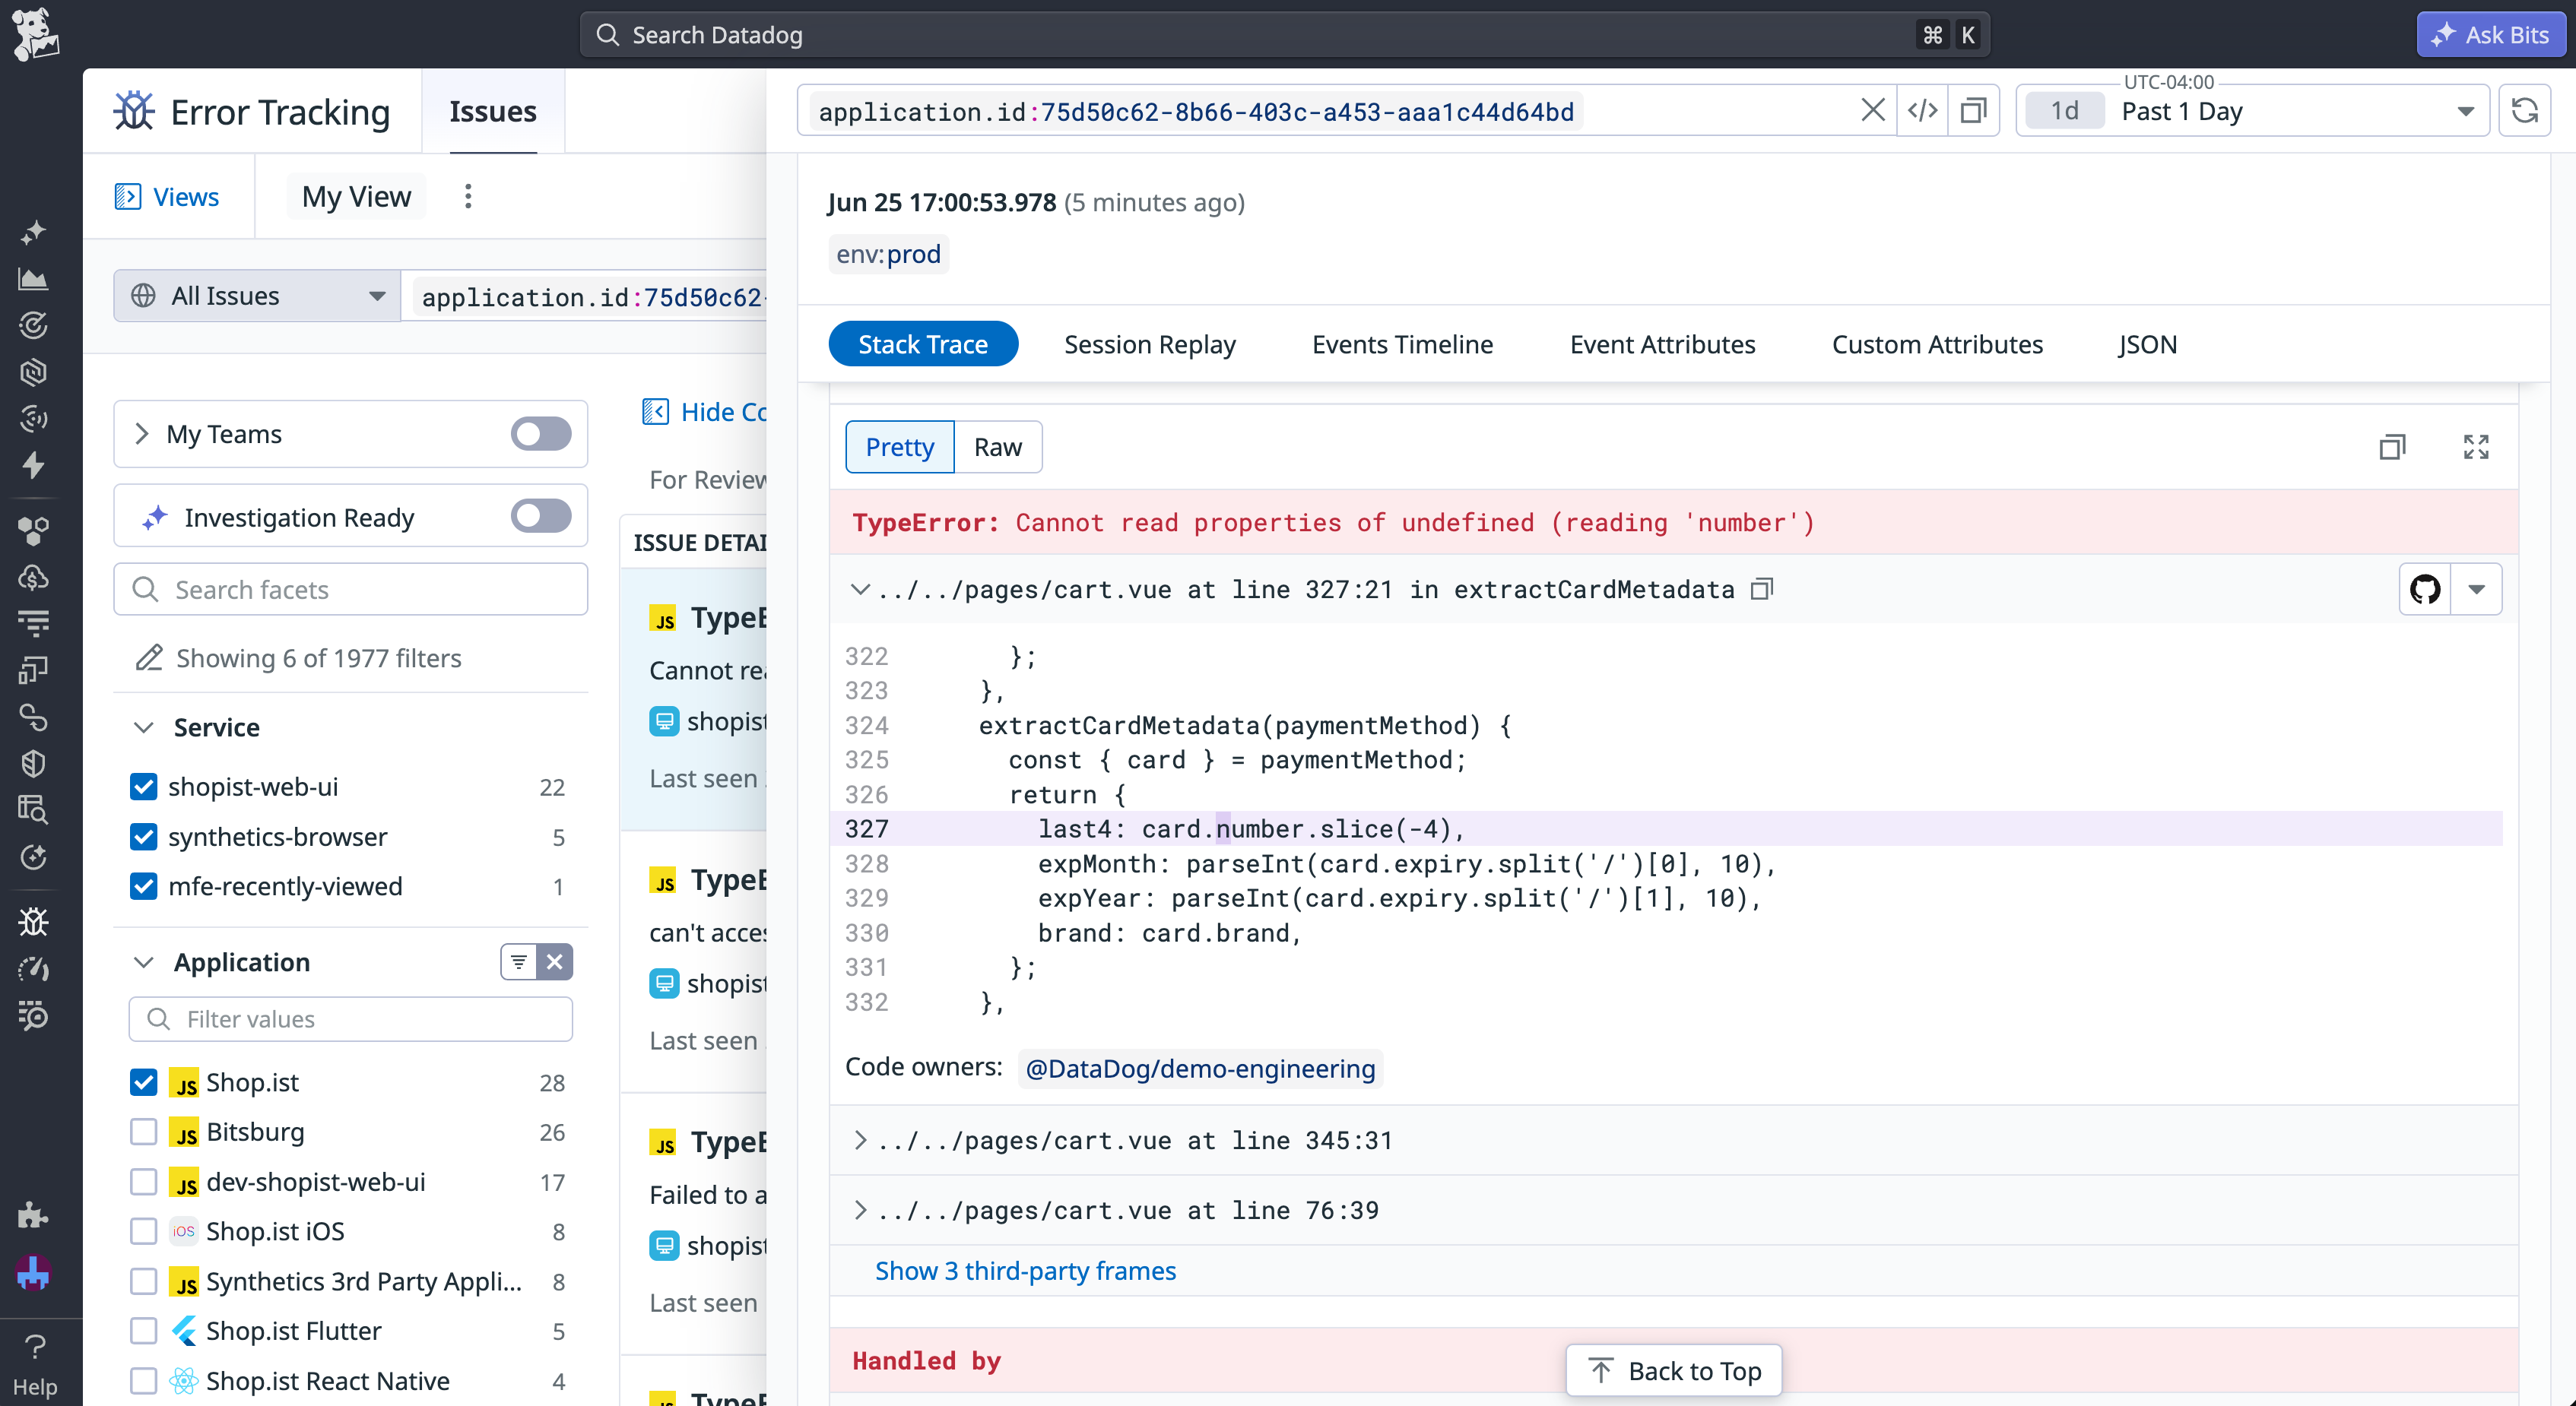Image resolution: width=2576 pixels, height=1406 pixels.
Task: Open the GitHub source link icon
Action: 2425,590
